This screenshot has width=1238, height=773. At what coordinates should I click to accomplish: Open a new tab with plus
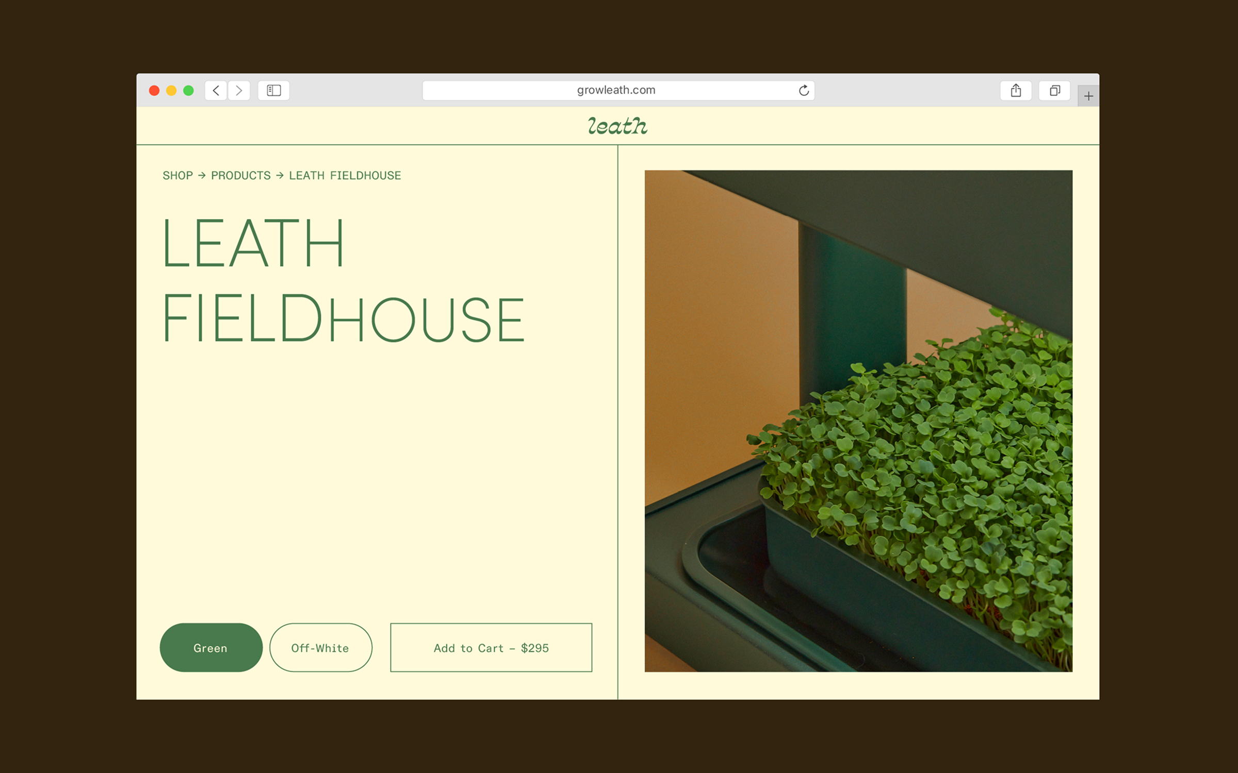pos(1088,96)
